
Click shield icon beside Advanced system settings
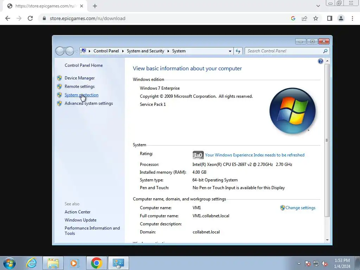(59, 103)
